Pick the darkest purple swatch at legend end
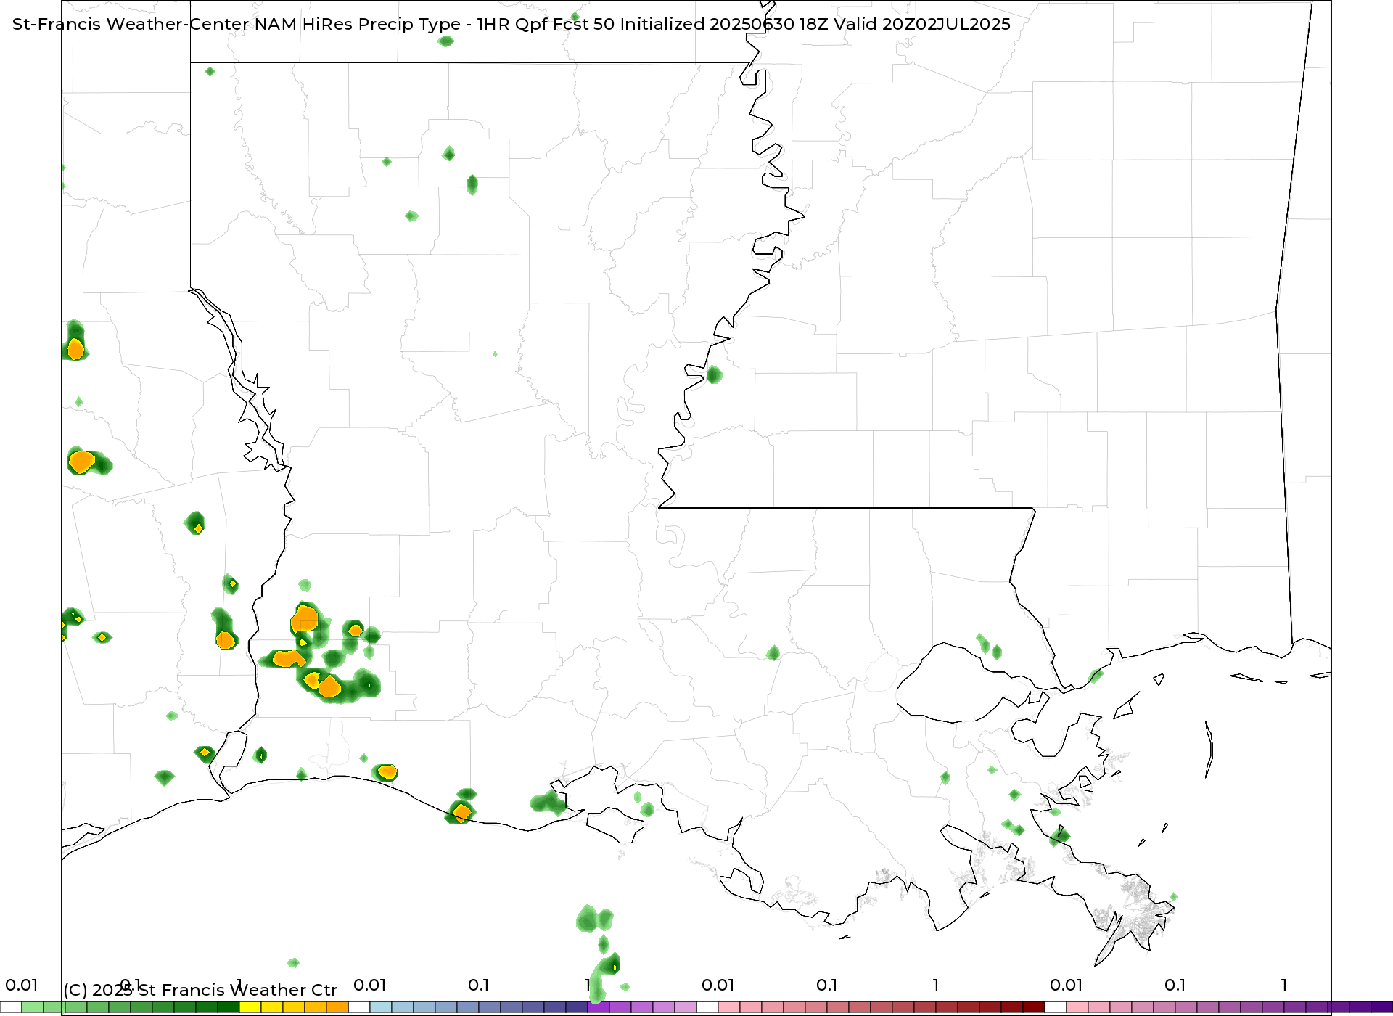Screen dimensions: 1393x1016 [1382, 1007]
